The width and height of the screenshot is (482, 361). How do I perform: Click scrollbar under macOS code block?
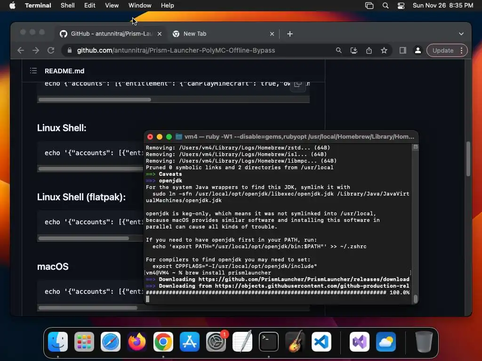(88, 307)
